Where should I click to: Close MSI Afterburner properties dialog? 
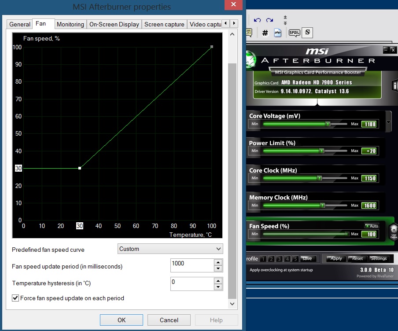coord(233,4)
